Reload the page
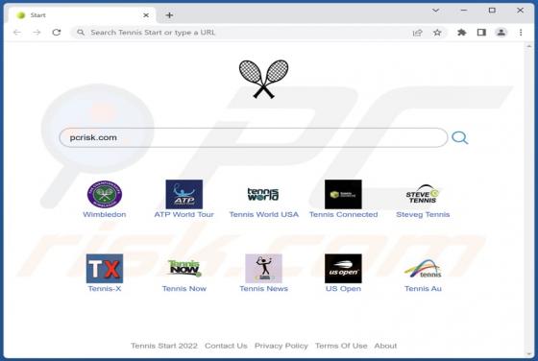Screen dimensions: 538x361 57,33
